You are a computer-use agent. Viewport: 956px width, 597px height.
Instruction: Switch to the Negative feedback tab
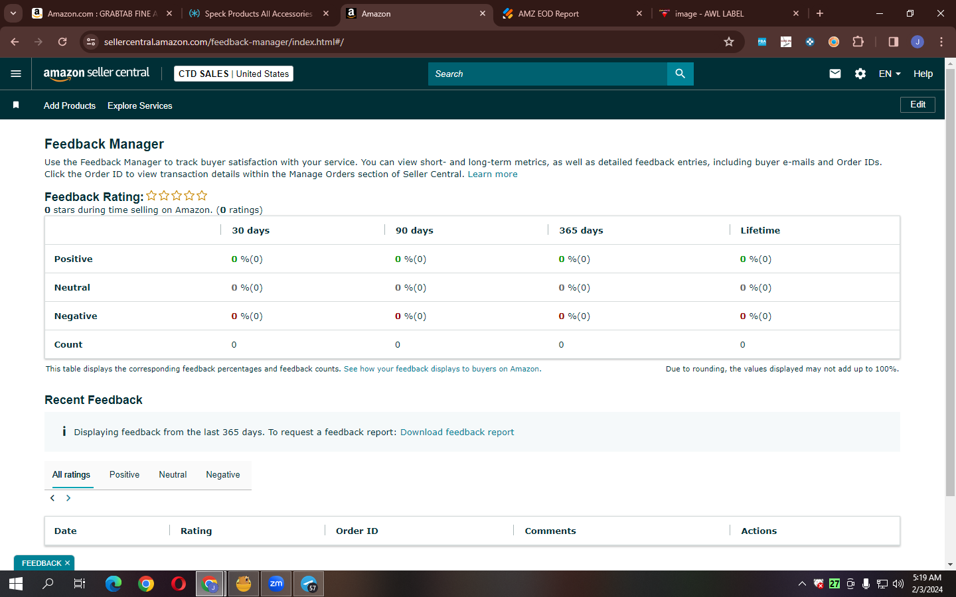223,475
